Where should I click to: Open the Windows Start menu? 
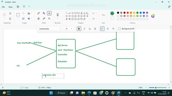pos(51,93)
